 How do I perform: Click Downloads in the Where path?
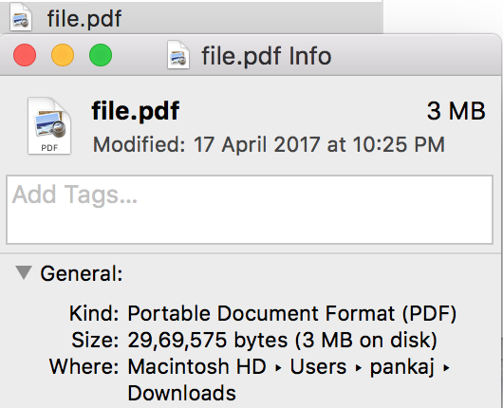[182, 393]
